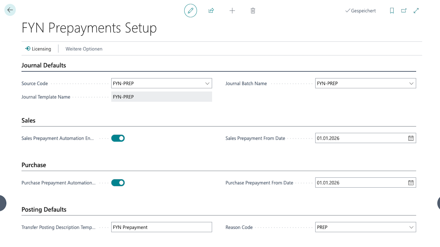The image size is (440, 247).
Task: Open calendar for Sales Prepayment From Date
Action: click(411, 138)
